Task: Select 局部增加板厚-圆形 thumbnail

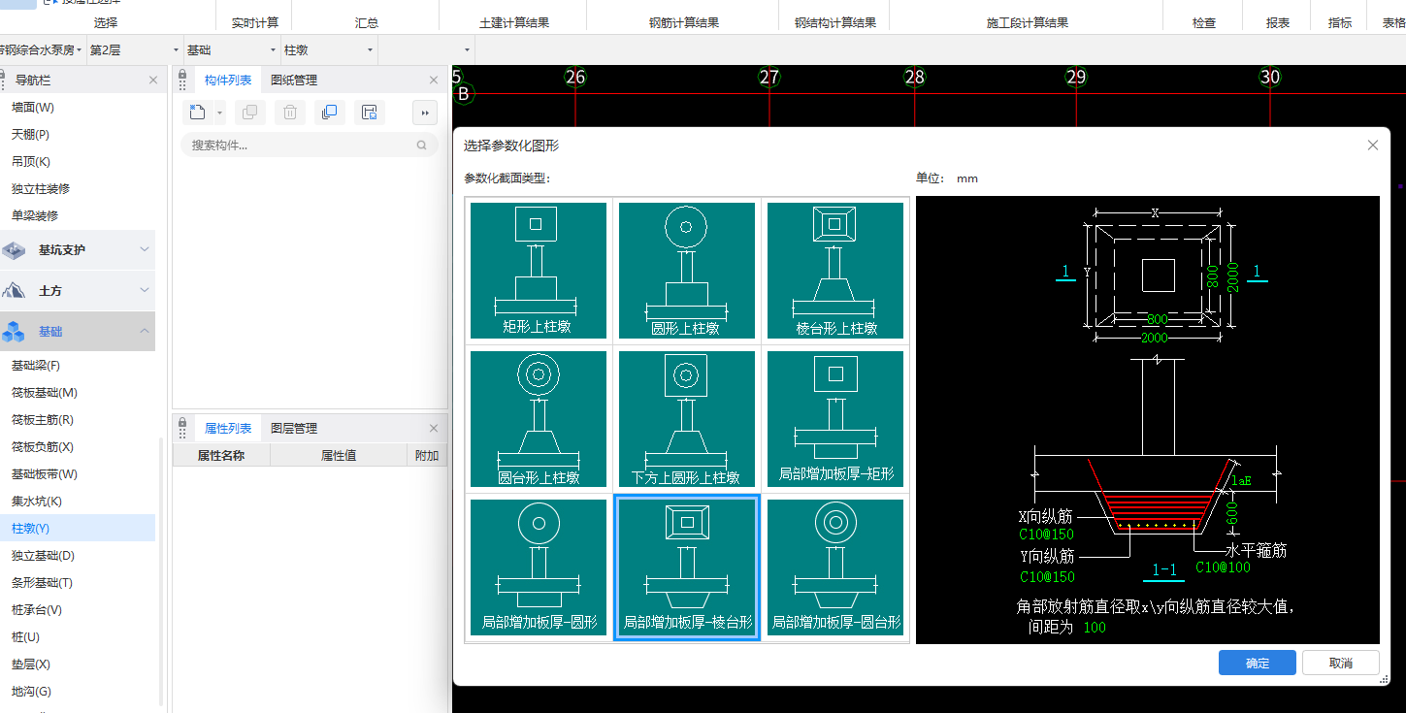Action: point(538,567)
